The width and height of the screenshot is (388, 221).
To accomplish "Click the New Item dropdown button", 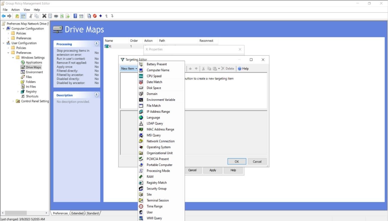I will (129, 69).
